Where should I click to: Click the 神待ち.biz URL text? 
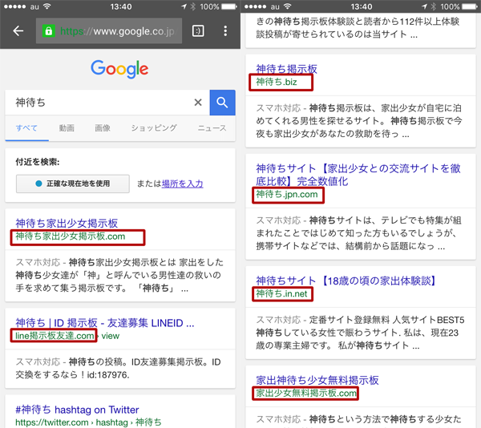(x=277, y=82)
